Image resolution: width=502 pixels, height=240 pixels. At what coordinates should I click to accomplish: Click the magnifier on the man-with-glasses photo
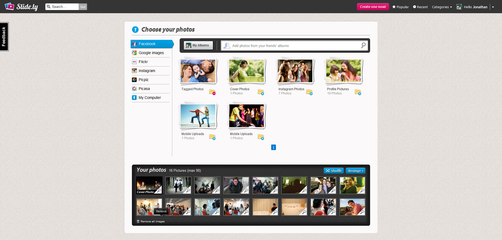click(x=246, y=190)
